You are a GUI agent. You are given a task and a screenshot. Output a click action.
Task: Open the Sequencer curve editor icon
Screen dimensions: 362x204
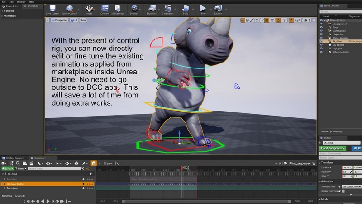point(118,163)
